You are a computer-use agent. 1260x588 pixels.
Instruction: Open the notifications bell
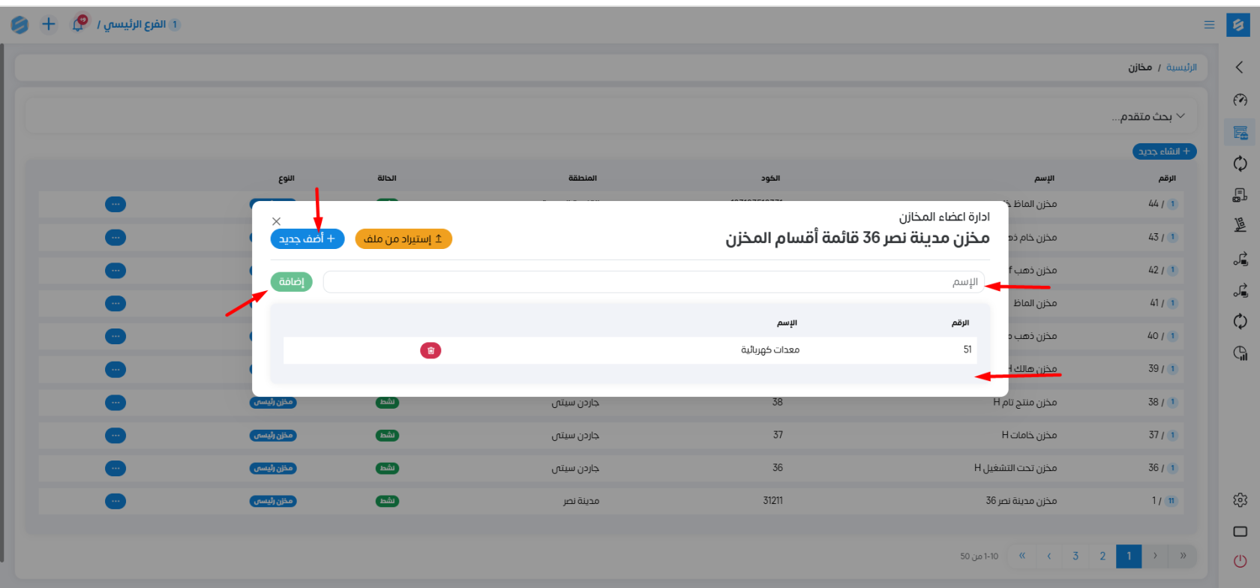78,24
